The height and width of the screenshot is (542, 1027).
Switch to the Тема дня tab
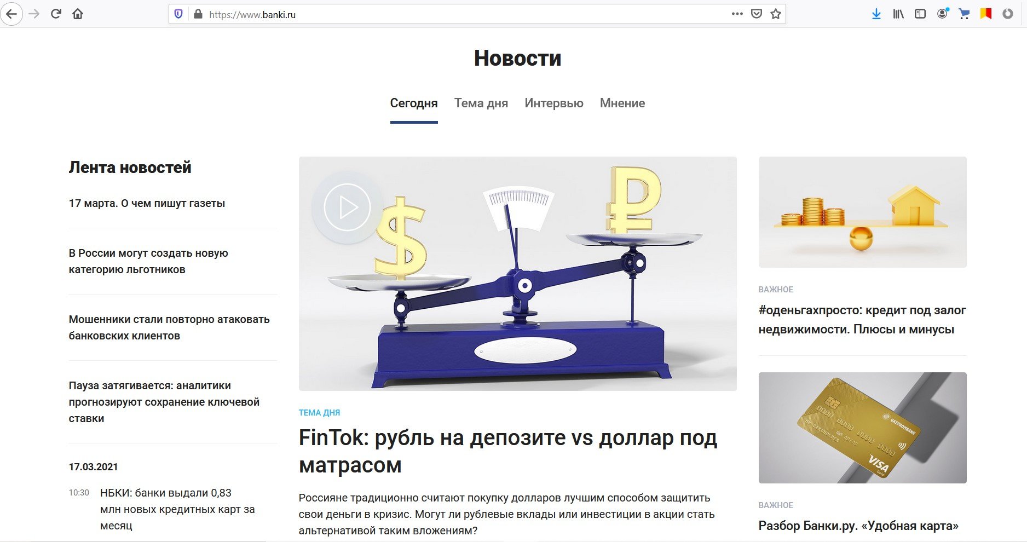point(481,103)
